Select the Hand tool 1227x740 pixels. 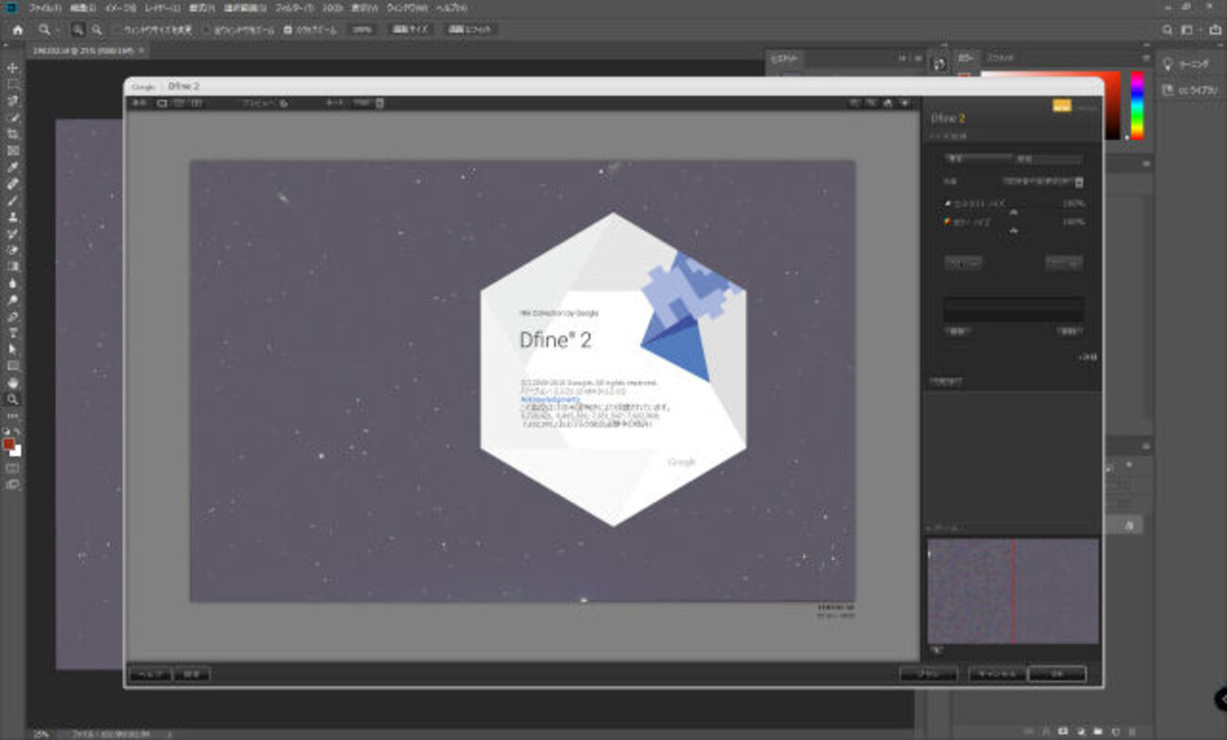click(x=13, y=382)
